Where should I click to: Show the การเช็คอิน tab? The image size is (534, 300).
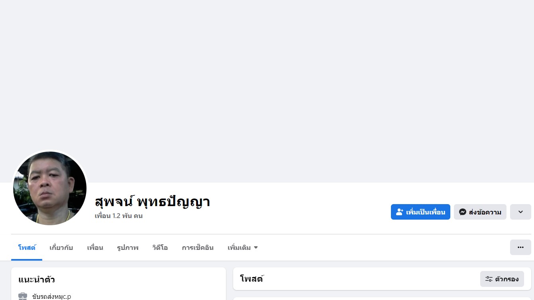pyautogui.click(x=198, y=247)
